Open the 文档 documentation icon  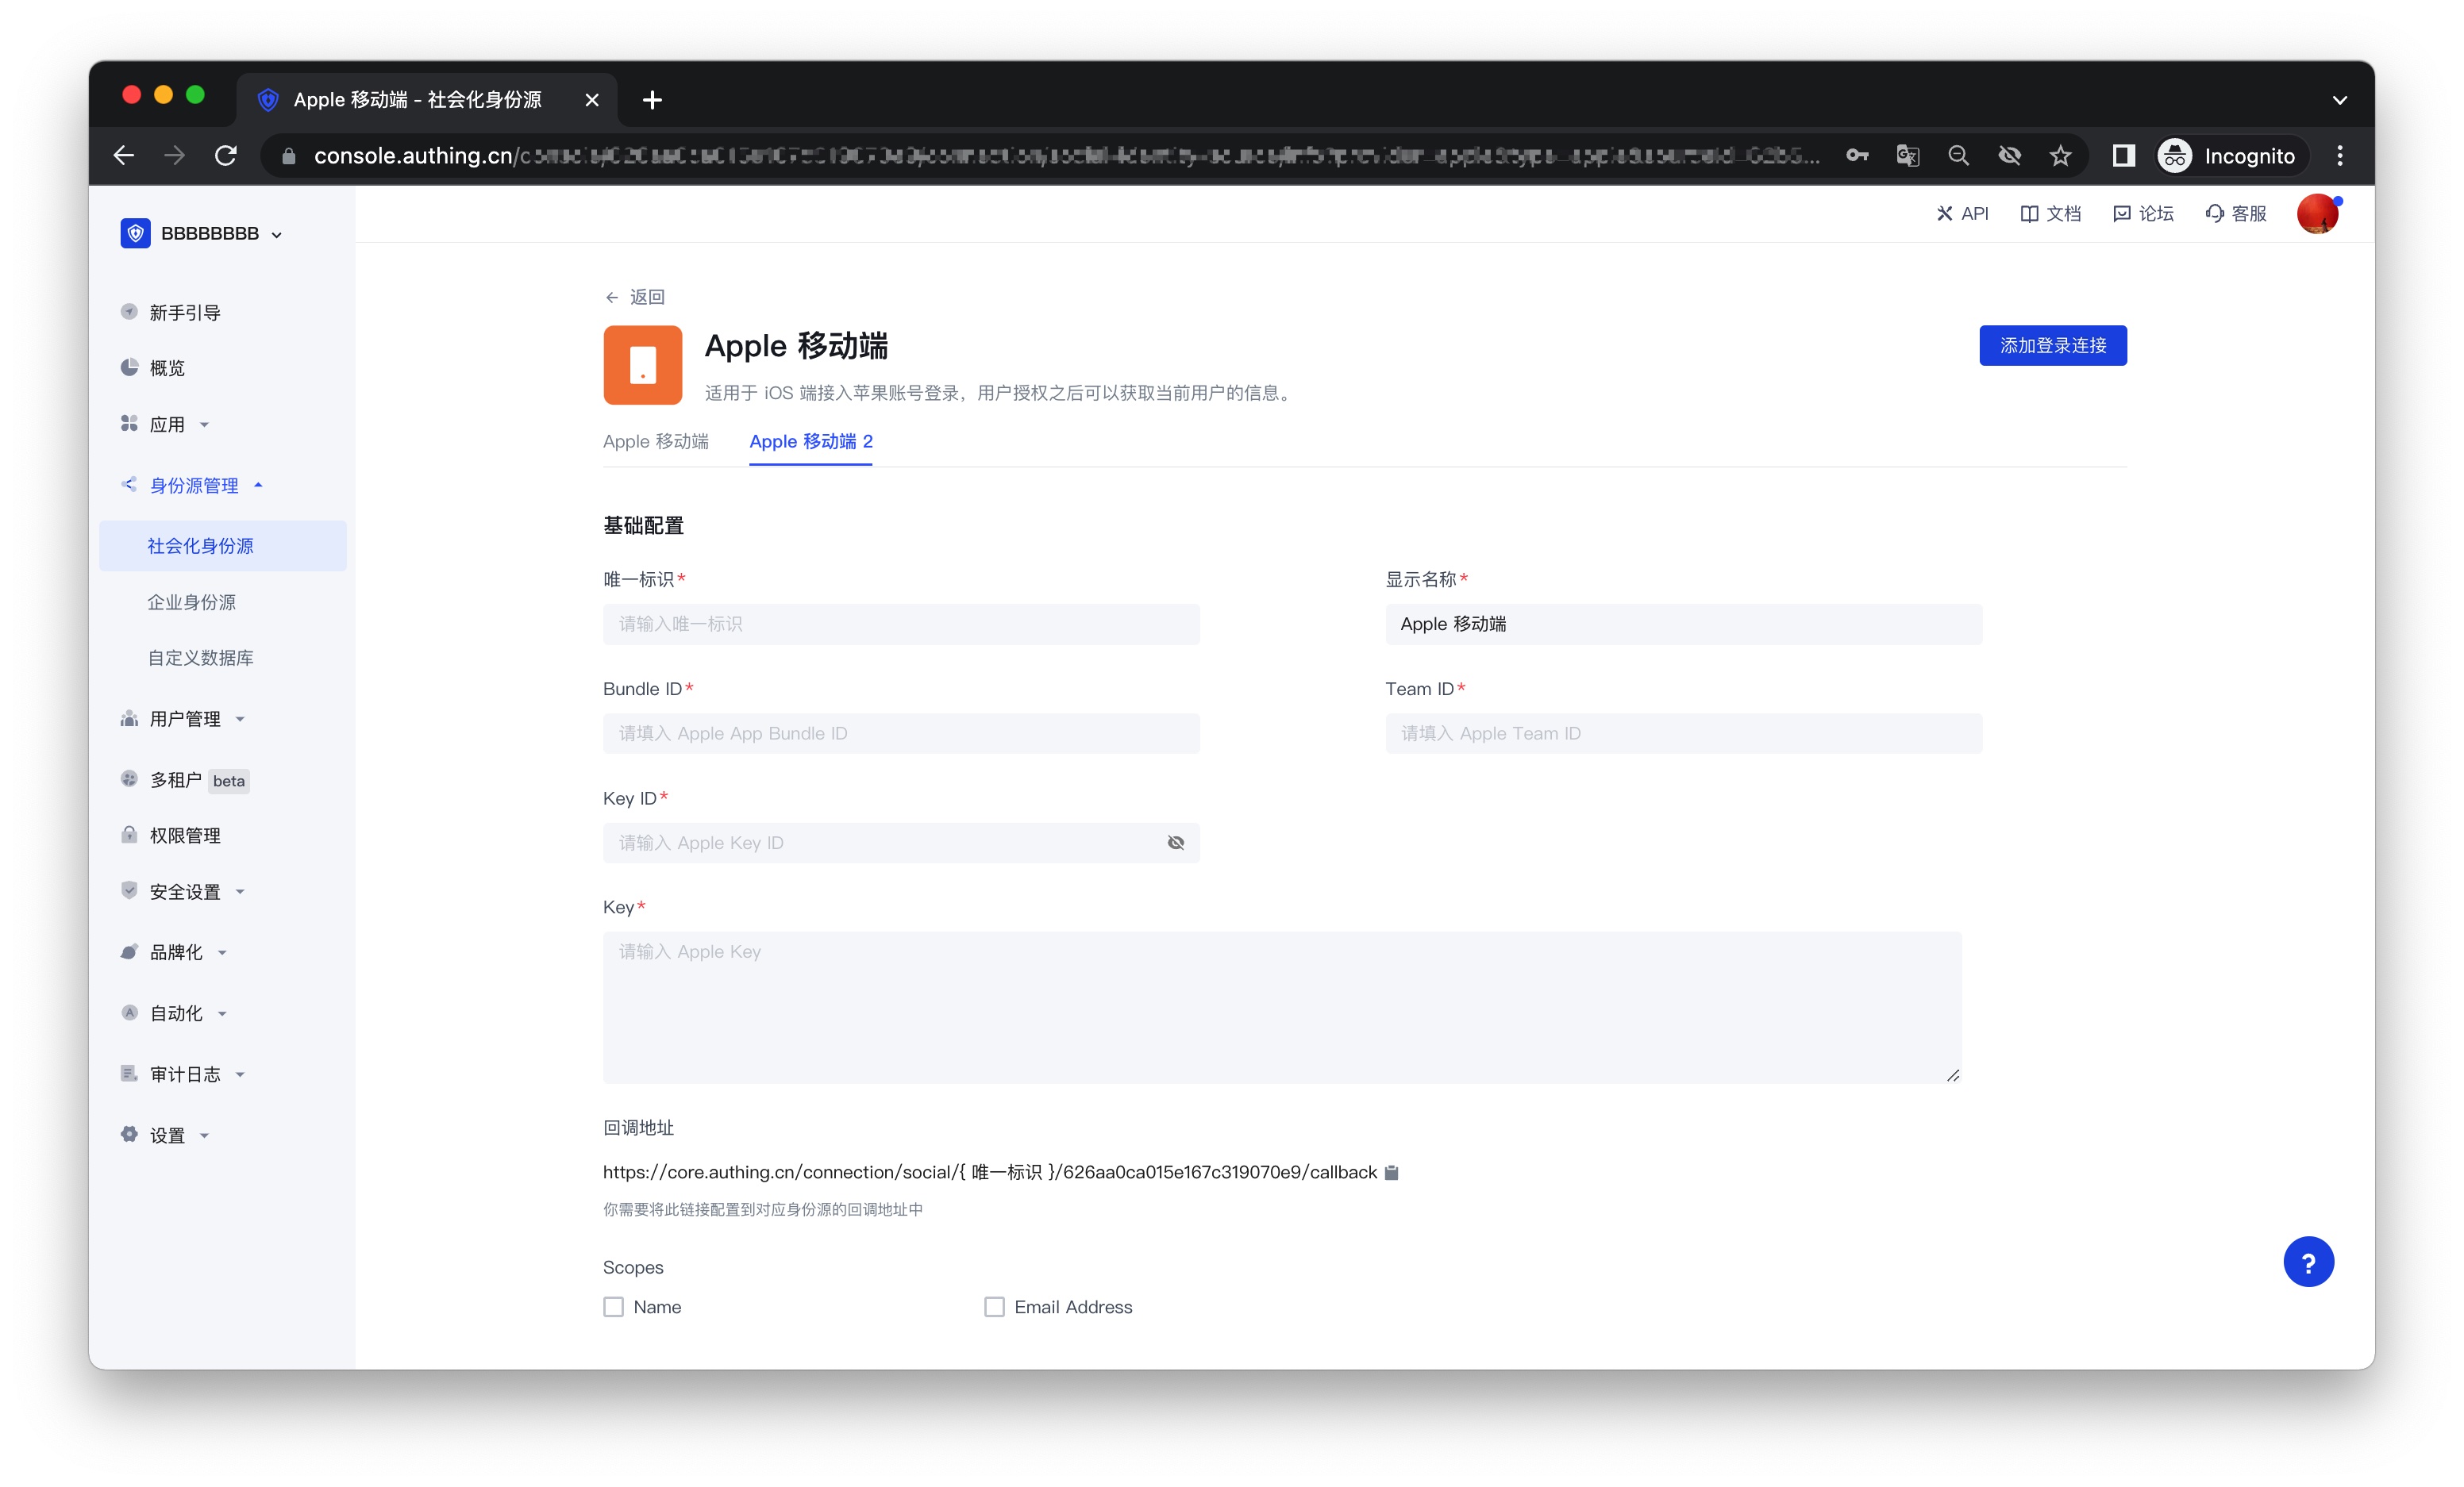pyautogui.click(x=2028, y=214)
